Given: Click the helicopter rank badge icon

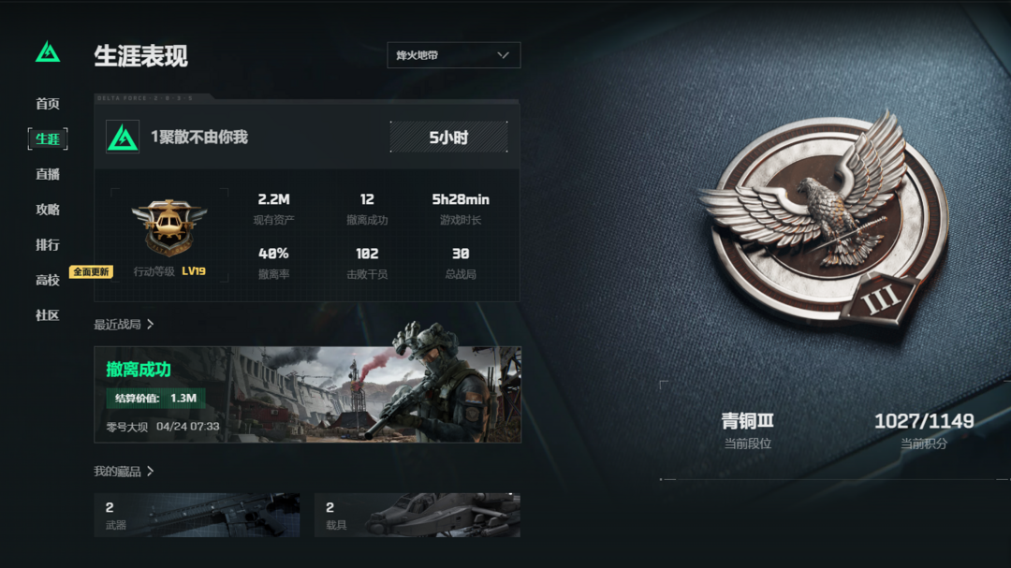Looking at the screenshot, I should [169, 227].
